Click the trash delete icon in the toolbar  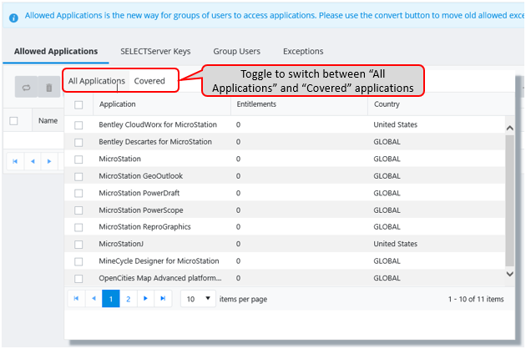coord(49,88)
